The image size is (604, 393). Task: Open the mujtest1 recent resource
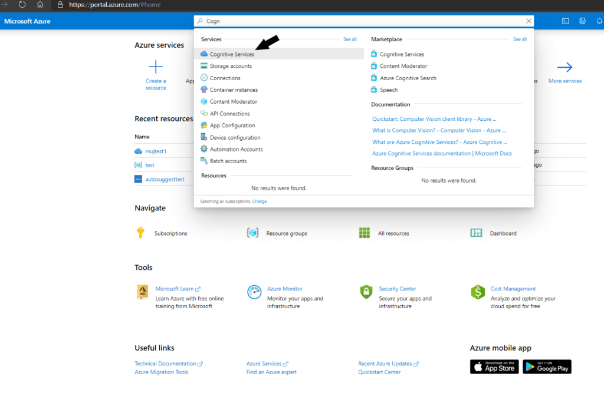(156, 151)
